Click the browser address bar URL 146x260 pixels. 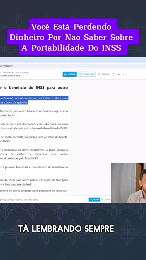tap(7, 66)
